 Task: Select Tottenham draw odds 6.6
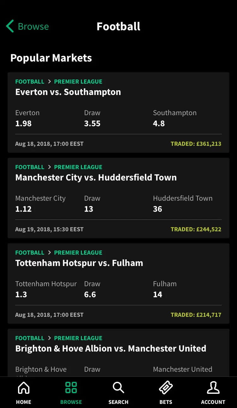click(x=90, y=294)
